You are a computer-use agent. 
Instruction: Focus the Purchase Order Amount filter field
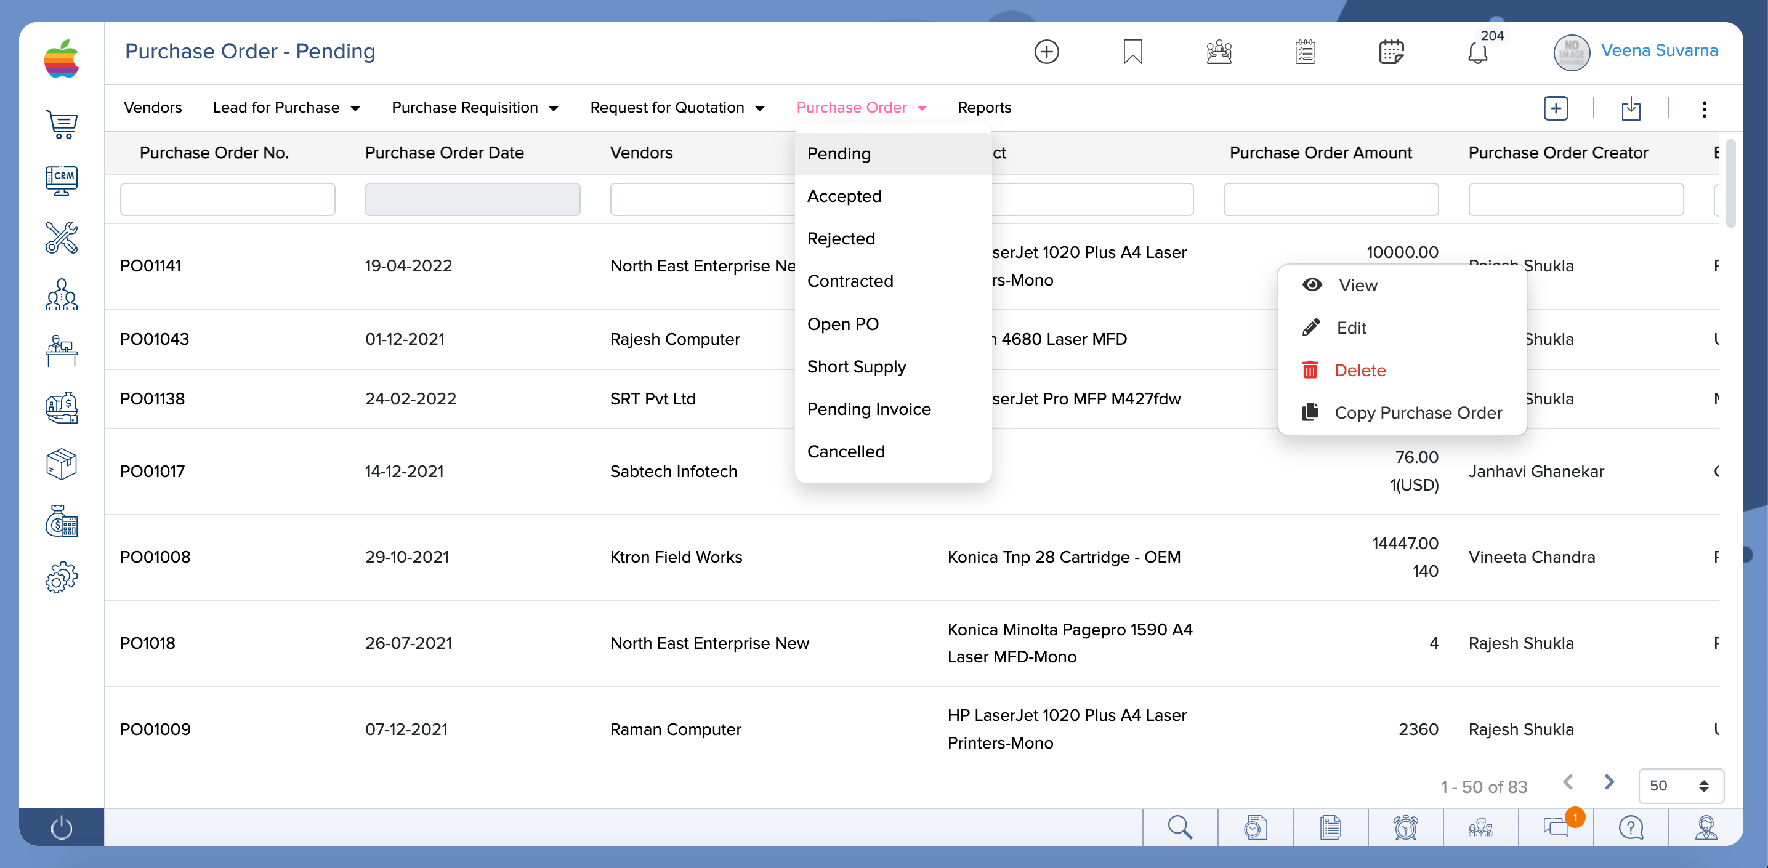[x=1330, y=199]
